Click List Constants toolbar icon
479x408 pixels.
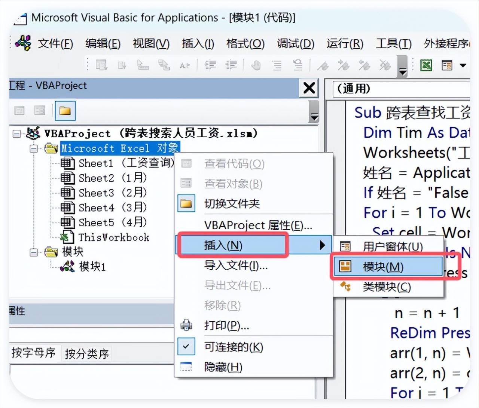pyautogui.click(x=122, y=65)
